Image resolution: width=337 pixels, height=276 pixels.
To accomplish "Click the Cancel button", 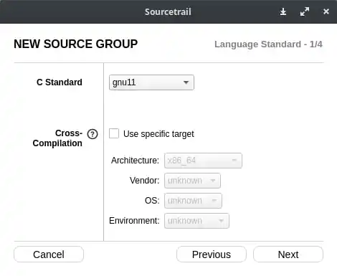I will coord(49,254).
